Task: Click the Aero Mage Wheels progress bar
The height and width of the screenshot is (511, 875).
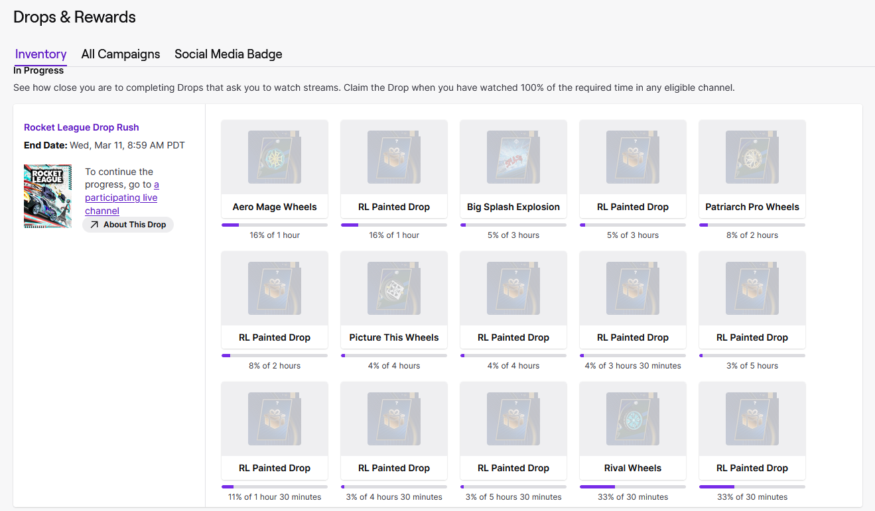Action: (x=275, y=225)
